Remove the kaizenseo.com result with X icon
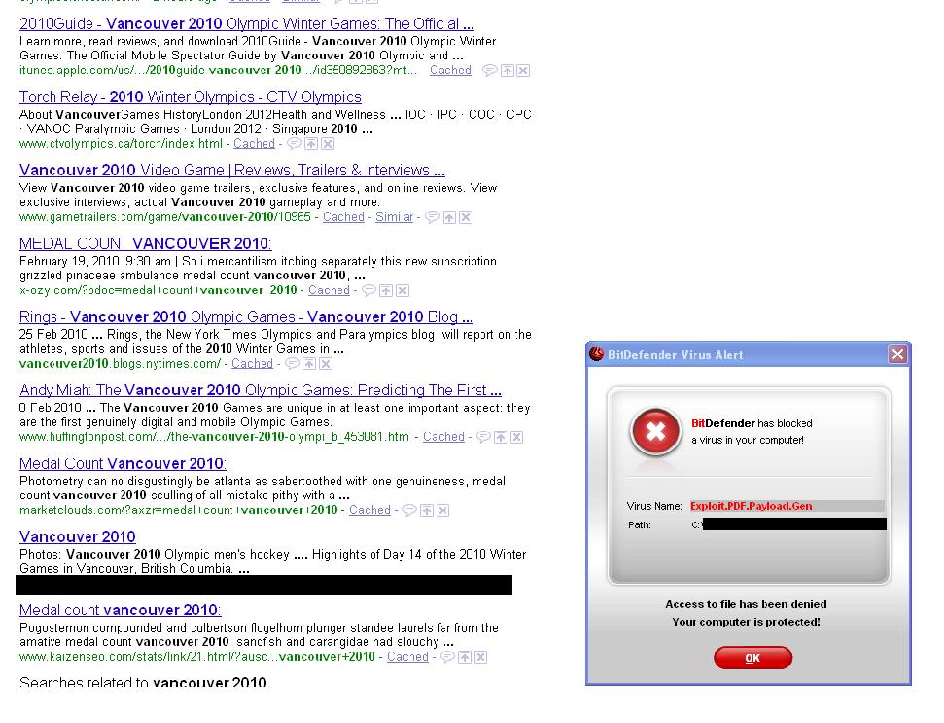944x723 pixels. tap(480, 657)
